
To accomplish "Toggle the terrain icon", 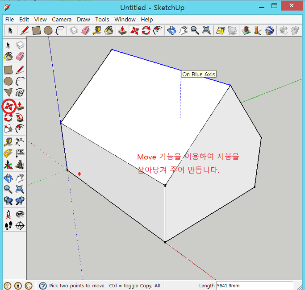I will pyautogui.click(x=232, y=30).
